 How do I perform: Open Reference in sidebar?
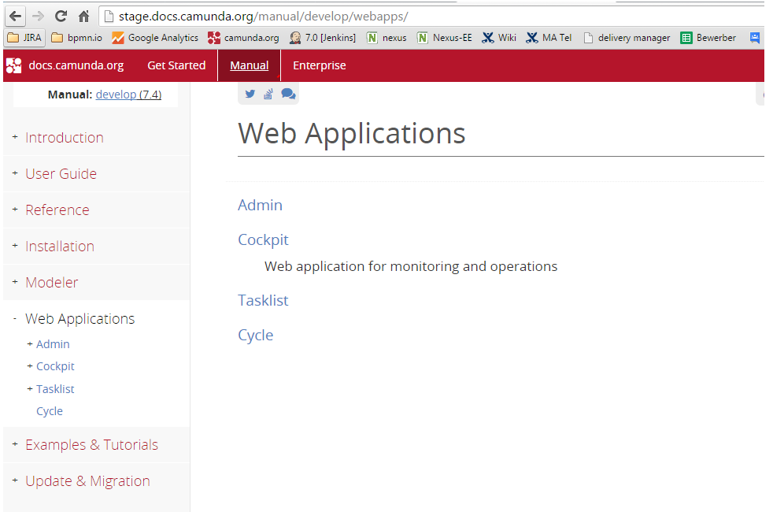57,210
